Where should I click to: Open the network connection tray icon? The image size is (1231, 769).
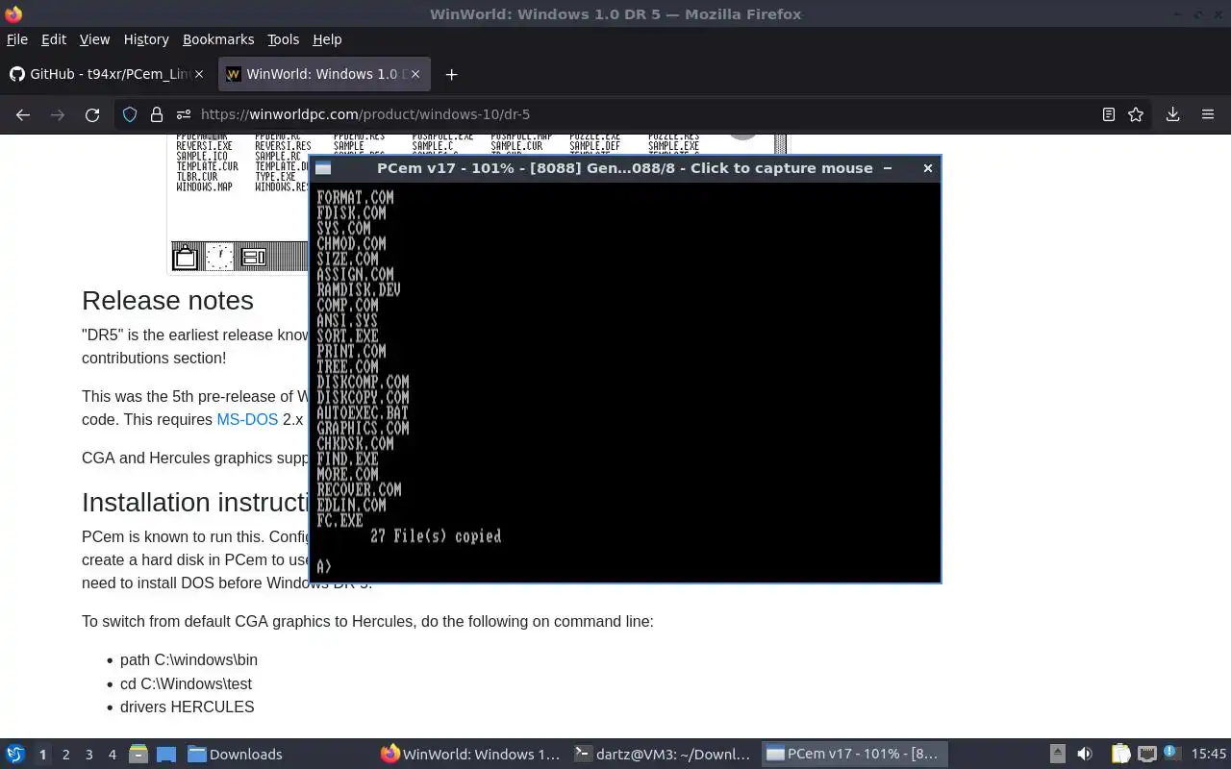click(x=1146, y=755)
